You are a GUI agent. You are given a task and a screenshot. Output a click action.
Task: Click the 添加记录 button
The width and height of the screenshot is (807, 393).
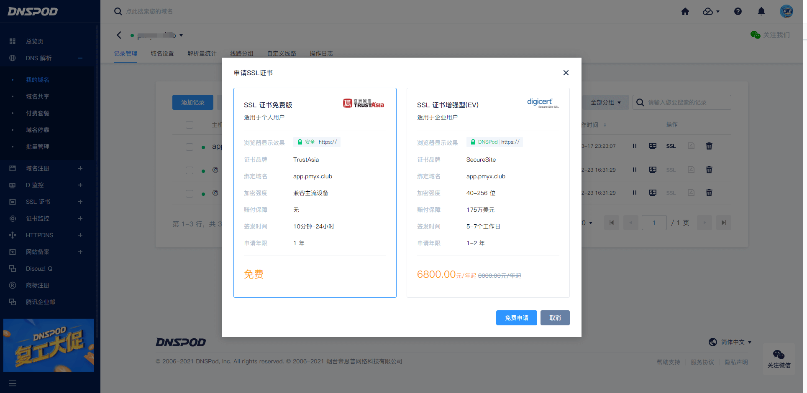point(193,102)
